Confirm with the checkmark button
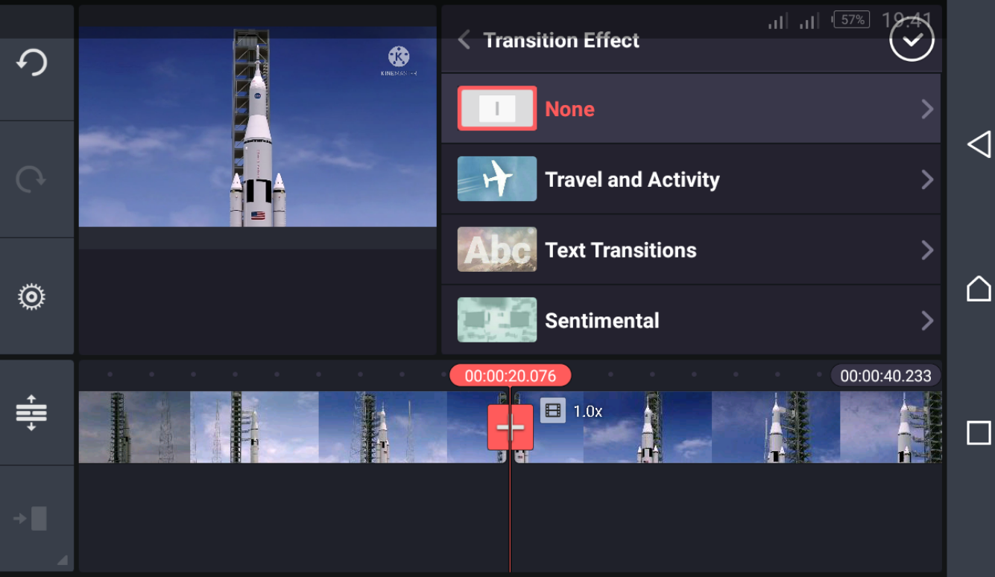This screenshot has width=995, height=577. tap(911, 39)
